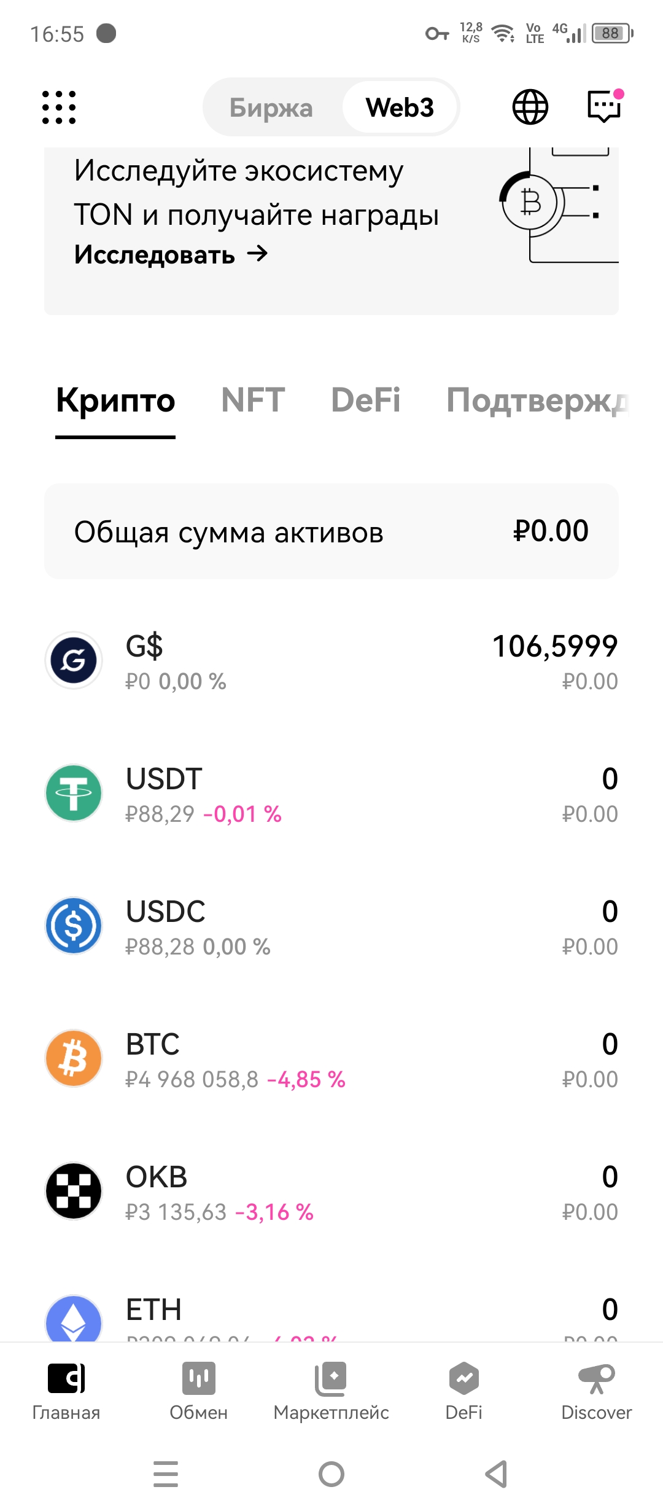The image size is (663, 1511).
Task: Go to DeFi in bottom navigation
Action: (x=464, y=1391)
